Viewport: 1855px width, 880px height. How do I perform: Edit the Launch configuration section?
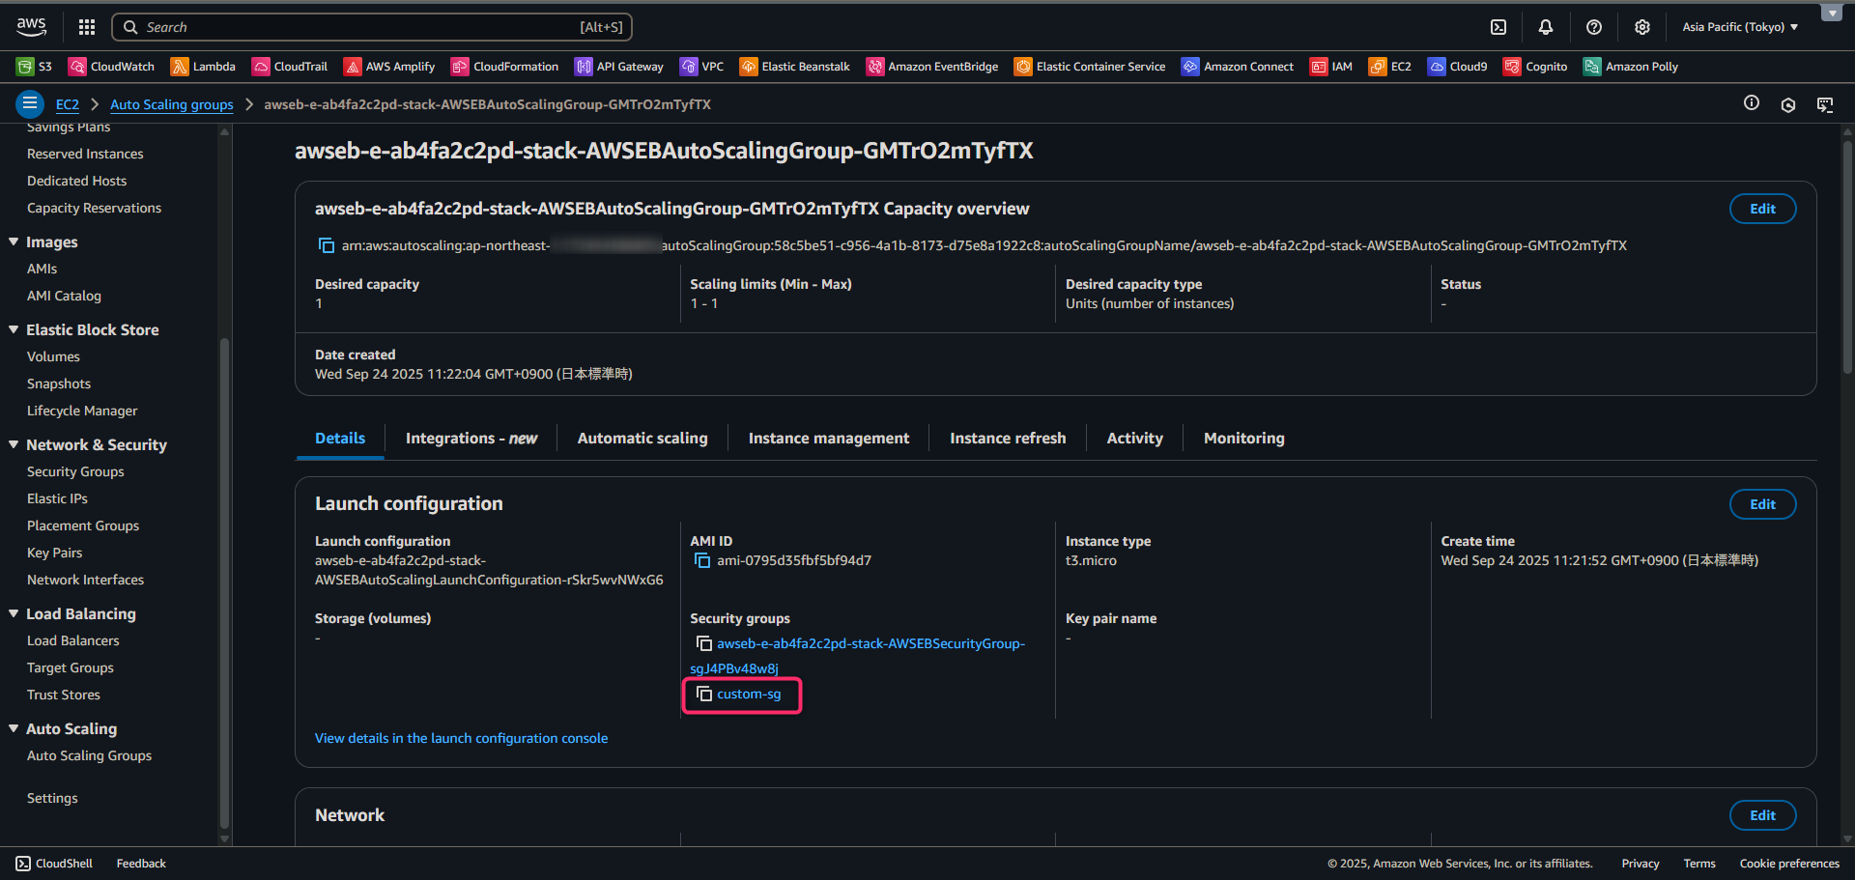(x=1762, y=504)
